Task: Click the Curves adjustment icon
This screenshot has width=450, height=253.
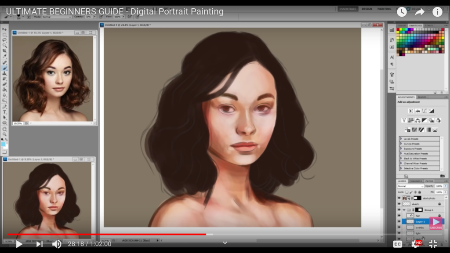Action: point(425,111)
